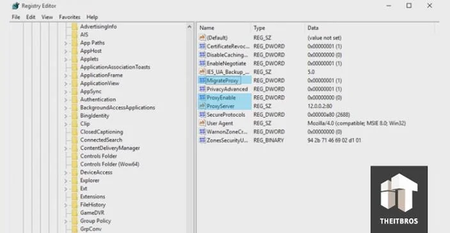
Task: Click the ProxyEnable DWORD value icon
Action: pyautogui.click(x=203, y=98)
